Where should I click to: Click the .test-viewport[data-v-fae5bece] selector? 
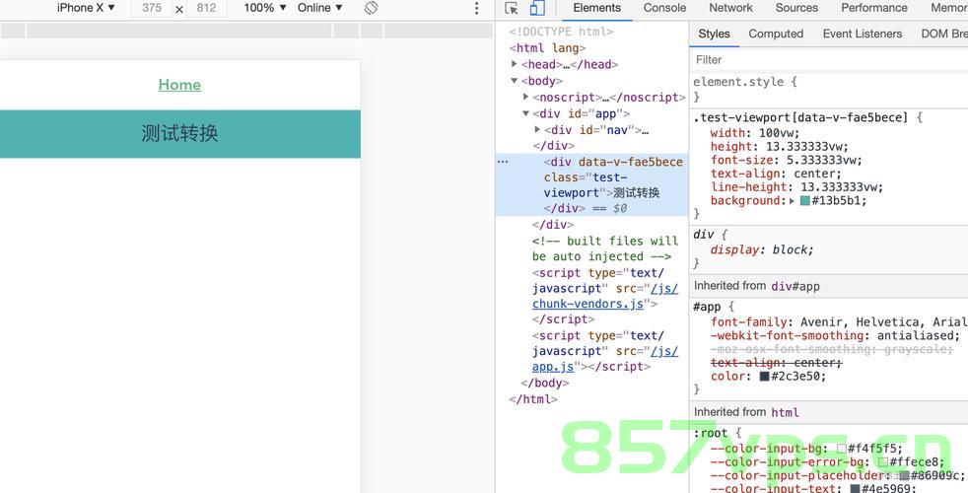(x=800, y=117)
